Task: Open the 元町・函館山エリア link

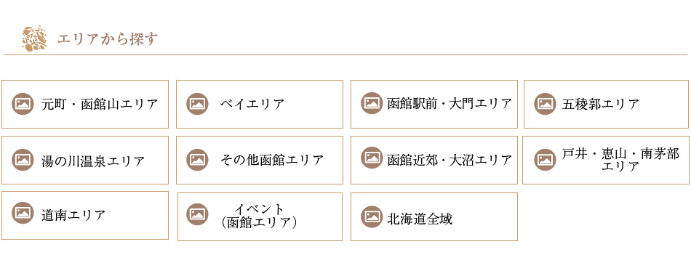Action: [85, 105]
